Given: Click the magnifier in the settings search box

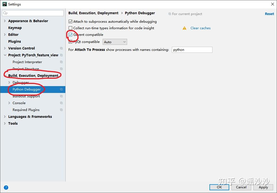Looking at the screenshot, I should [5, 13].
